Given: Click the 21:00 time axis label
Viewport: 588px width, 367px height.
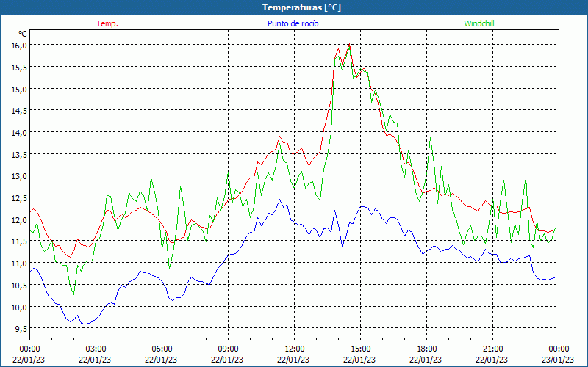Looking at the screenshot, I should pyautogui.click(x=492, y=349).
